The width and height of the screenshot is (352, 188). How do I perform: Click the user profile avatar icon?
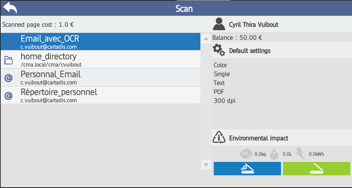[219, 24]
